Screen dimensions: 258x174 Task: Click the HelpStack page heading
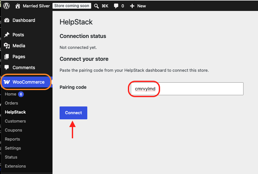coord(76,22)
